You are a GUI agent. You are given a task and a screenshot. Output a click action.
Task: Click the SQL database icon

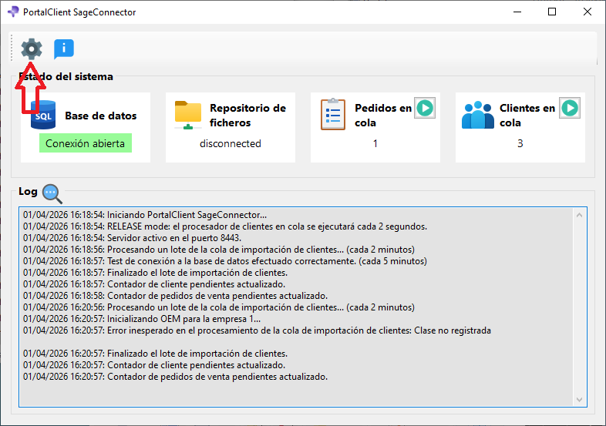43,115
